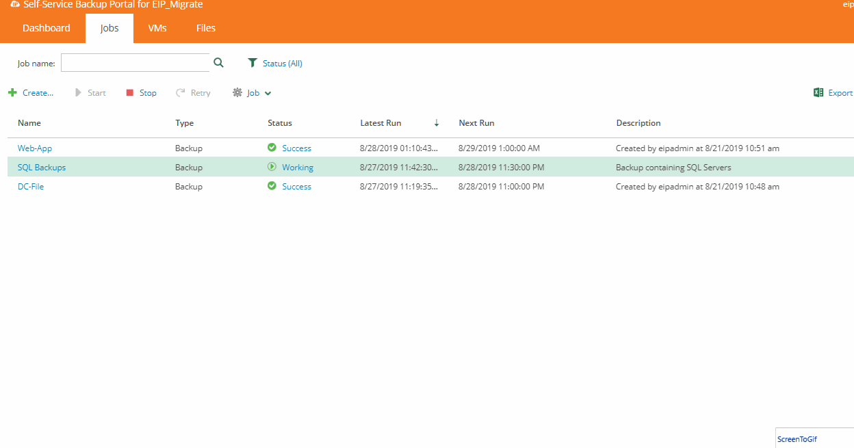The height and width of the screenshot is (448, 854).
Task: Open the Web-App job link
Action: tap(35, 148)
